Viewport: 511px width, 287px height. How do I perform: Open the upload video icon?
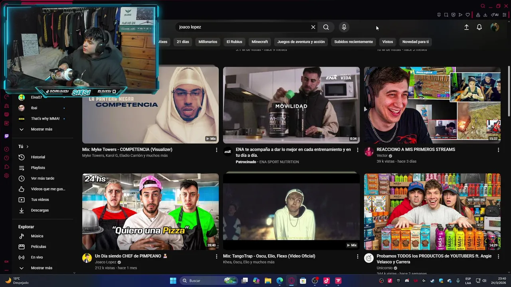pyautogui.click(x=466, y=27)
